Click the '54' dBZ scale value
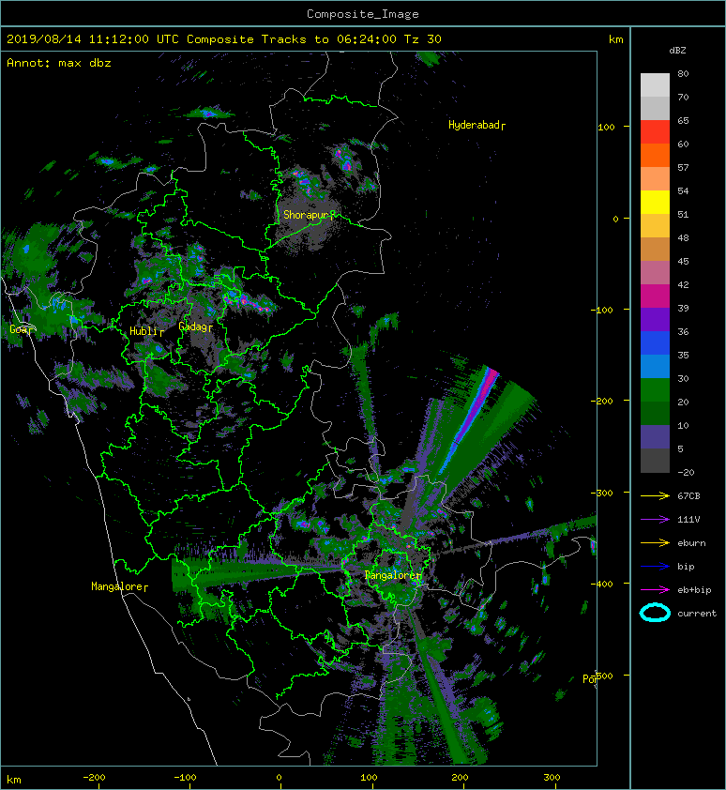Screen dimensions: 726x790 click(683, 191)
